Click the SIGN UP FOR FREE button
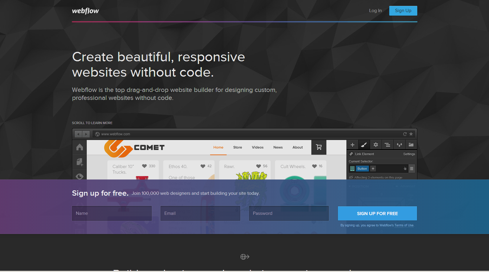489x272 pixels. (377, 213)
